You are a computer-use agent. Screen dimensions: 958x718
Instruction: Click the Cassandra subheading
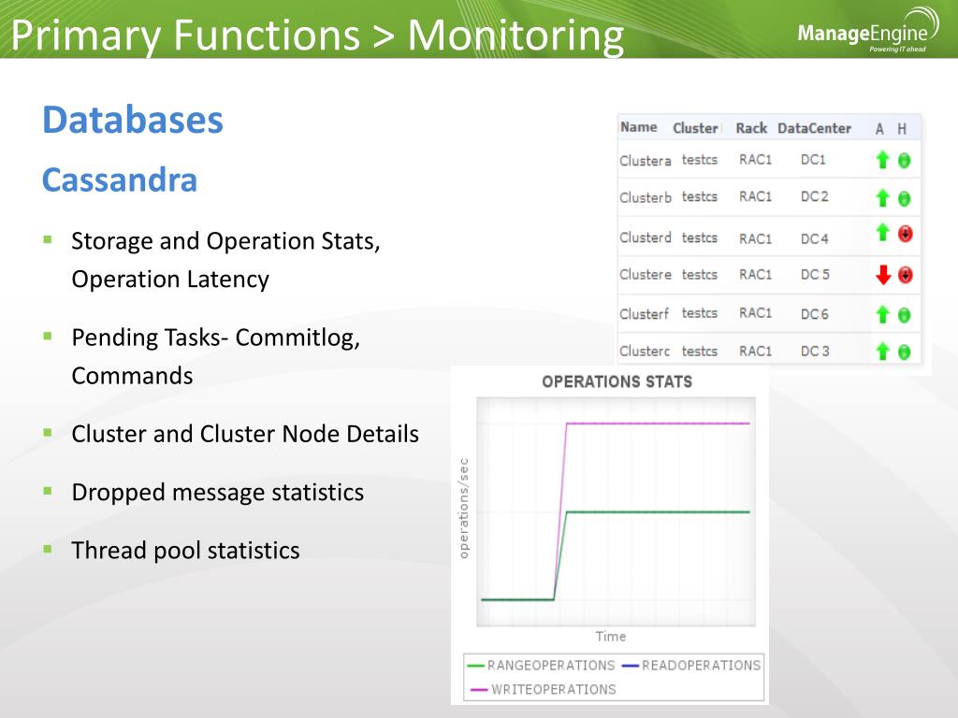click(120, 180)
